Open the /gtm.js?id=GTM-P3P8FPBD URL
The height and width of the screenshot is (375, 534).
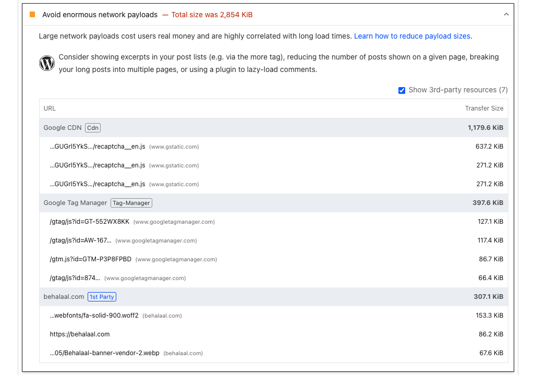(x=91, y=259)
